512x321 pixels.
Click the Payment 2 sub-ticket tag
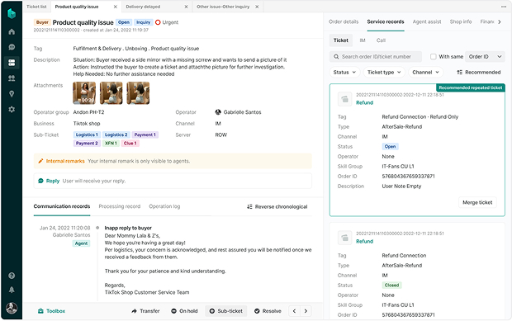click(87, 144)
